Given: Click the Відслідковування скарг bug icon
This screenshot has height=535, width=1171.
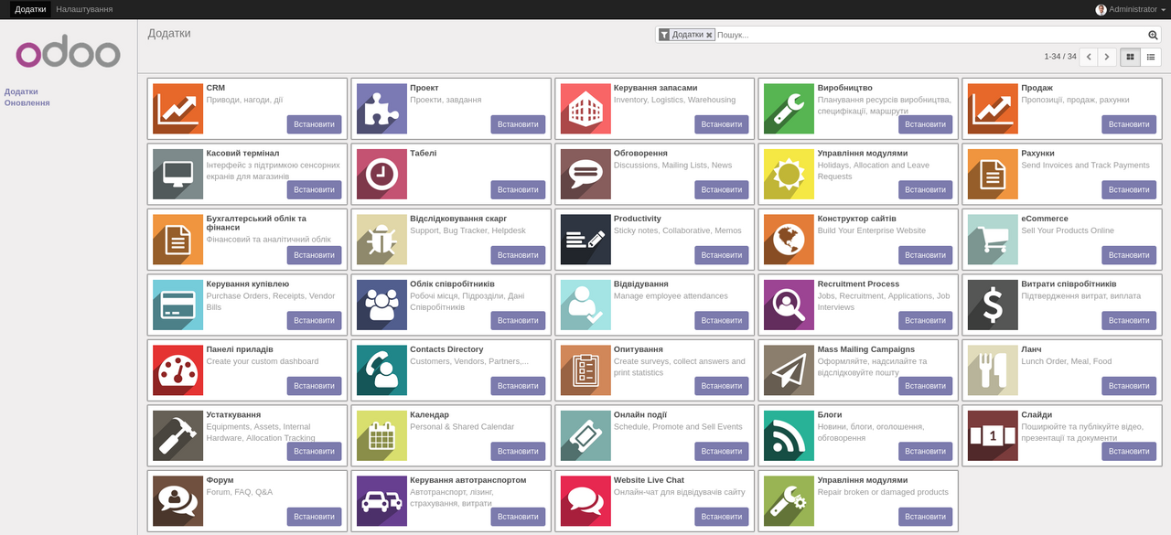Looking at the screenshot, I should tap(381, 240).
